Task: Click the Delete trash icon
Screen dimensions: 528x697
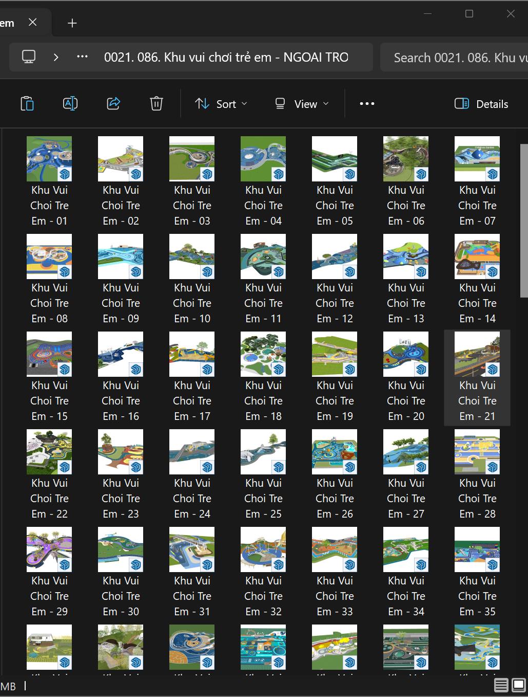Action: tap(157, 104)
